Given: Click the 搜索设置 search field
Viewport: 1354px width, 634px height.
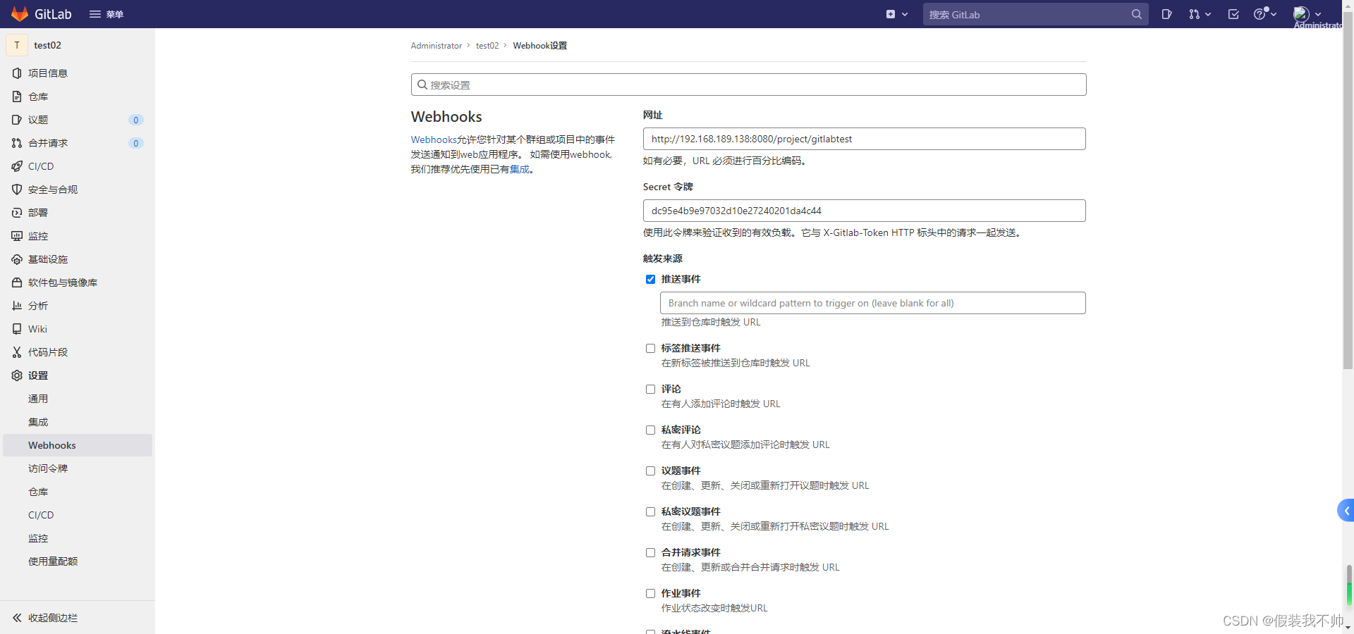Looking at the screenshot, I should click(x=748, y=85).
